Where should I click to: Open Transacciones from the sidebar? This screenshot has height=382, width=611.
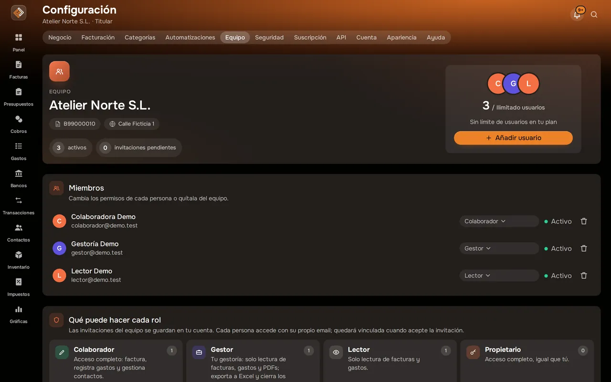pos(19,205)
